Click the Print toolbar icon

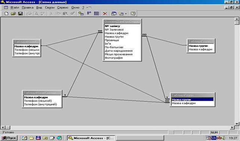pyautogui.click(x=29, y=13)
